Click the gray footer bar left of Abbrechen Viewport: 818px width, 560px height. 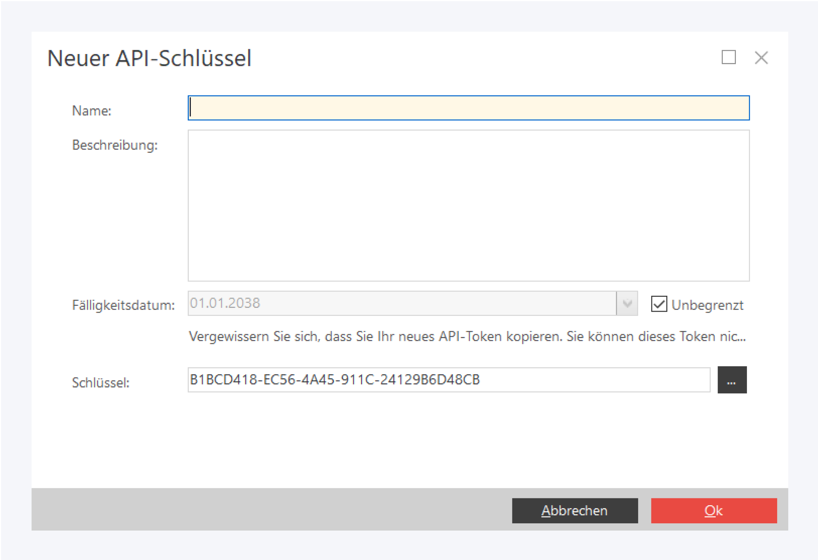tap(267, 509)
